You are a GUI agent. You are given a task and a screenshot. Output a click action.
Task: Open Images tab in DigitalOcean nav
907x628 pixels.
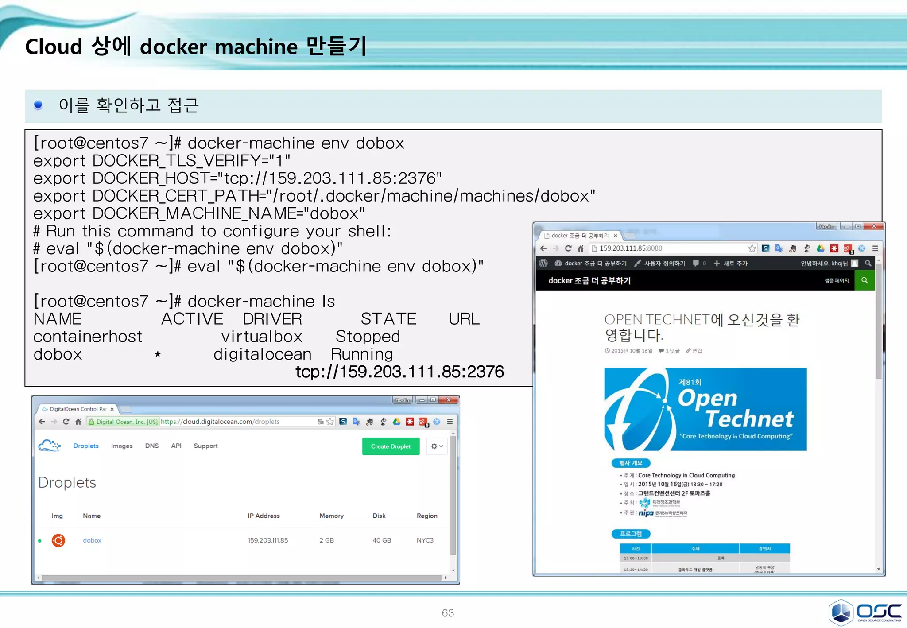click(122, 446)
